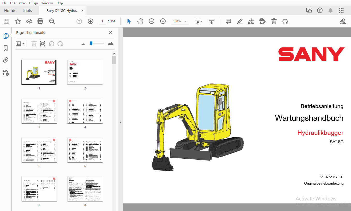Share a link to the file
This screenshot has width=351, height=211.
click(x=343, y=21)
